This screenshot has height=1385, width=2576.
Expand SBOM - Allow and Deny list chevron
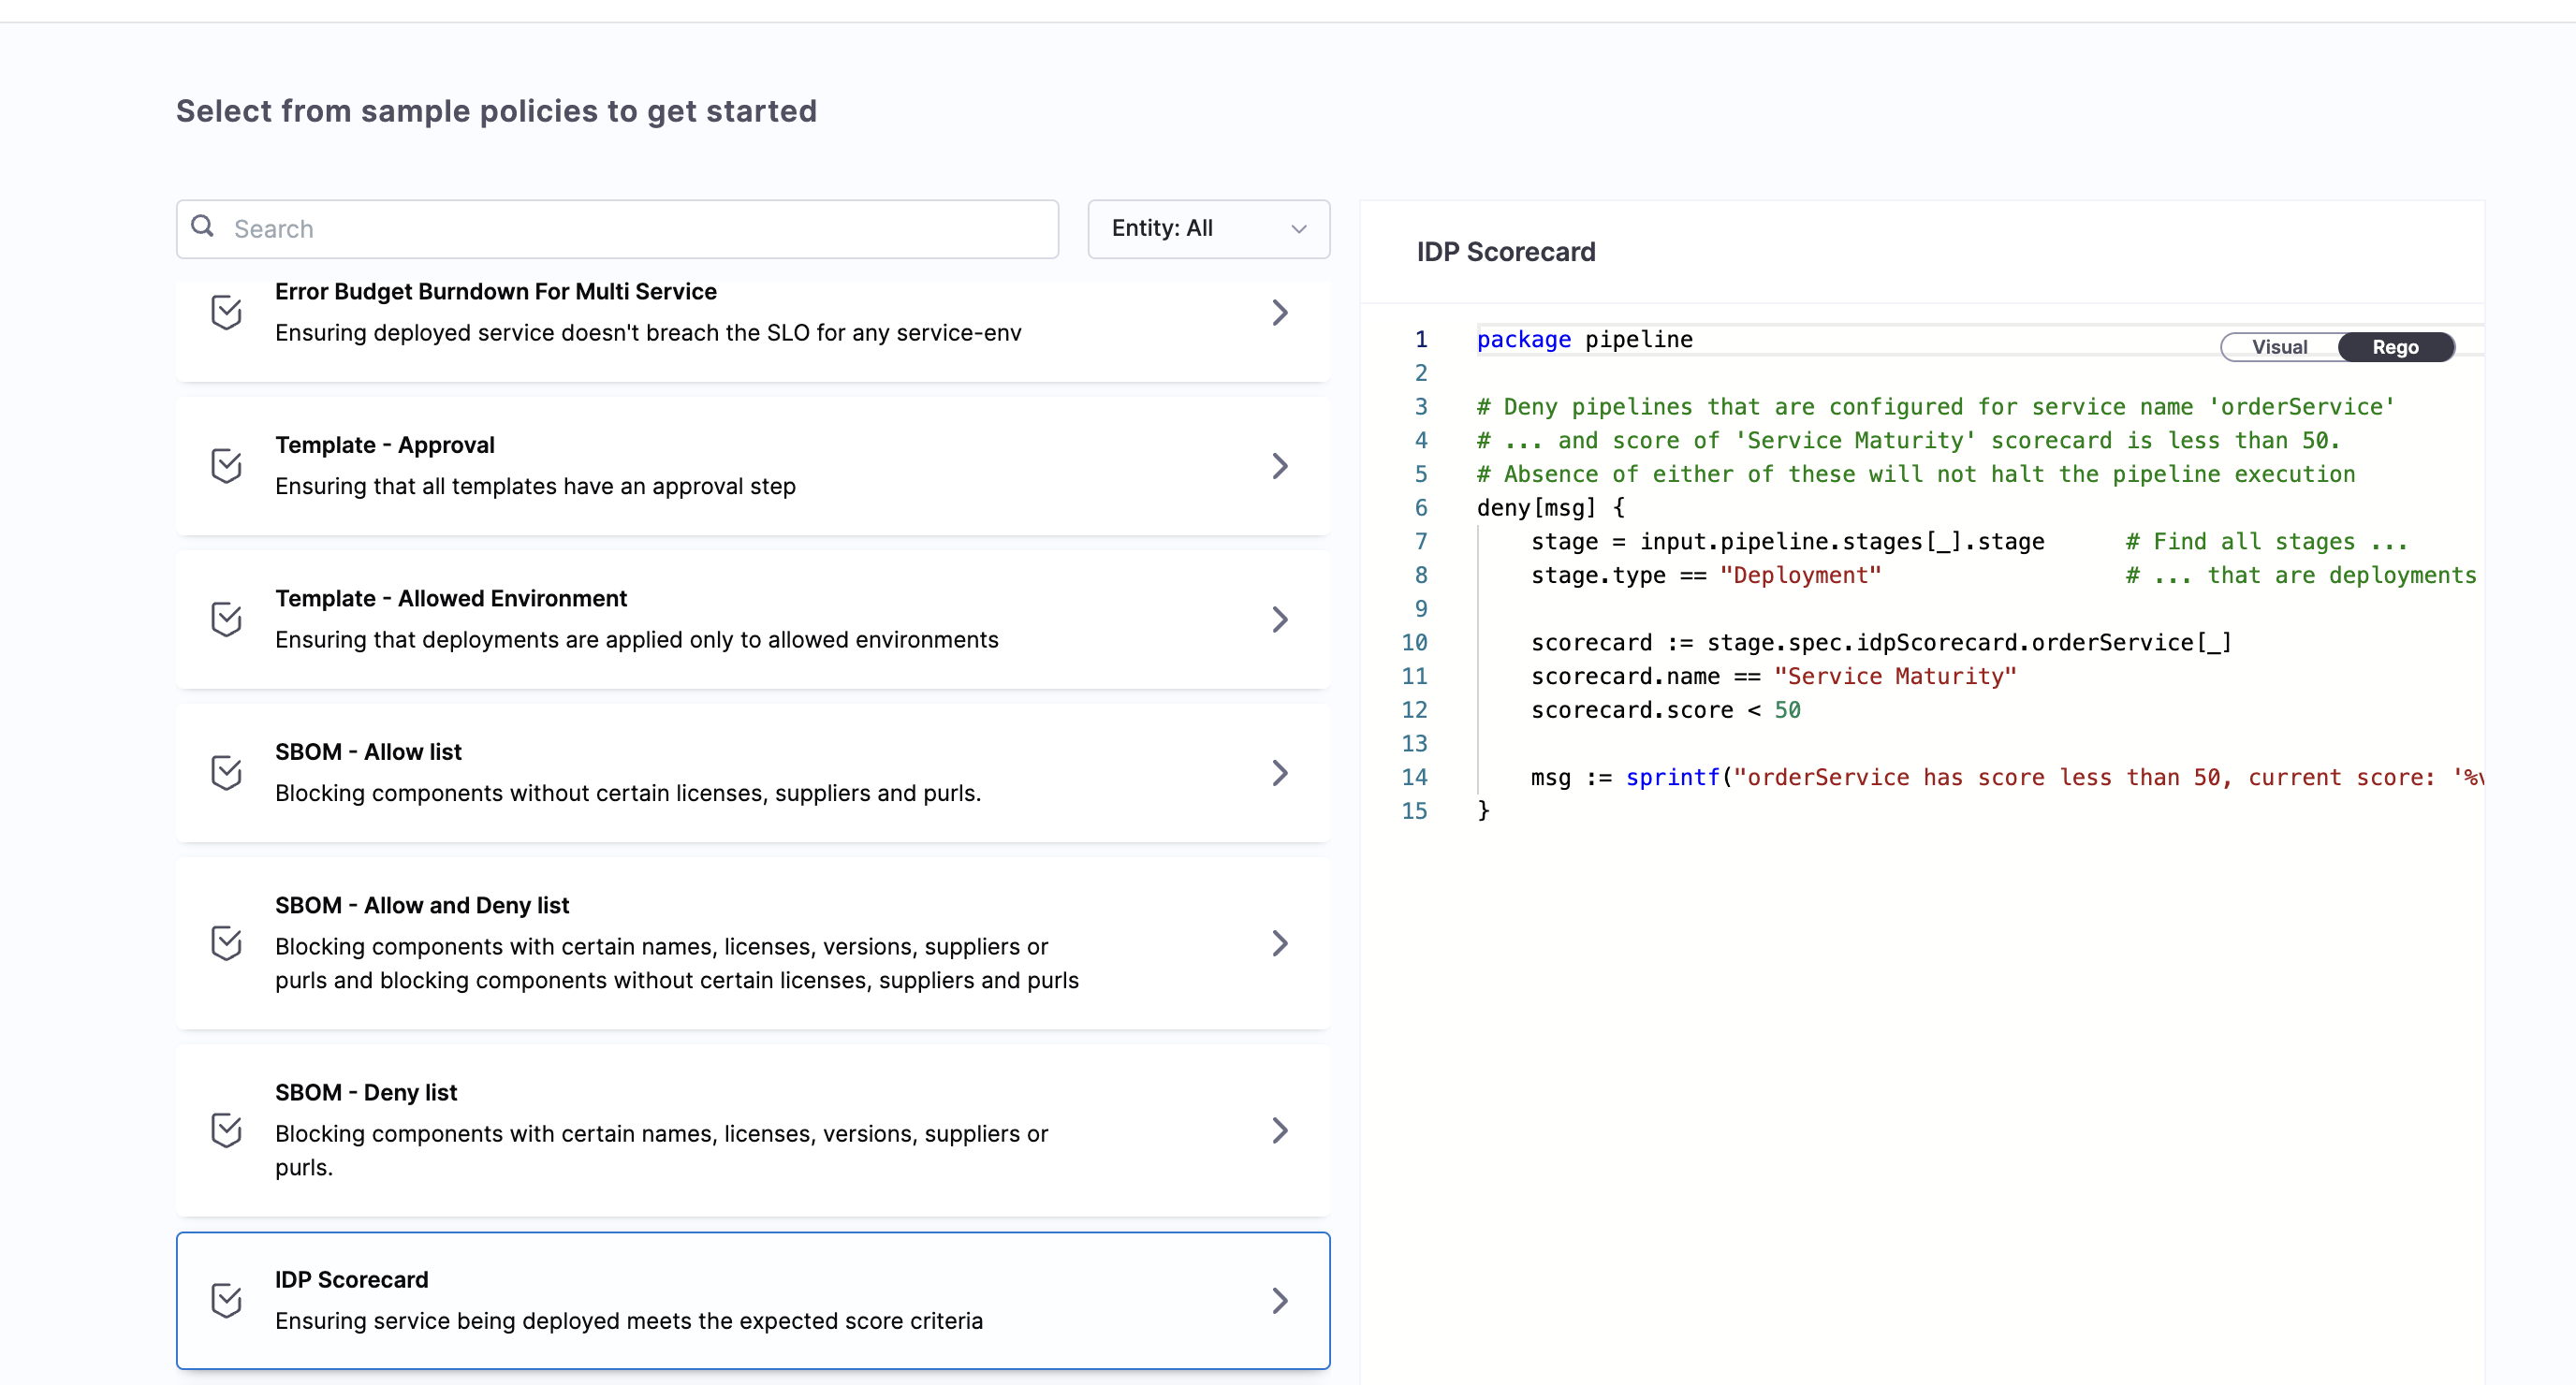pyautogui.click(x=1279, y=943)
